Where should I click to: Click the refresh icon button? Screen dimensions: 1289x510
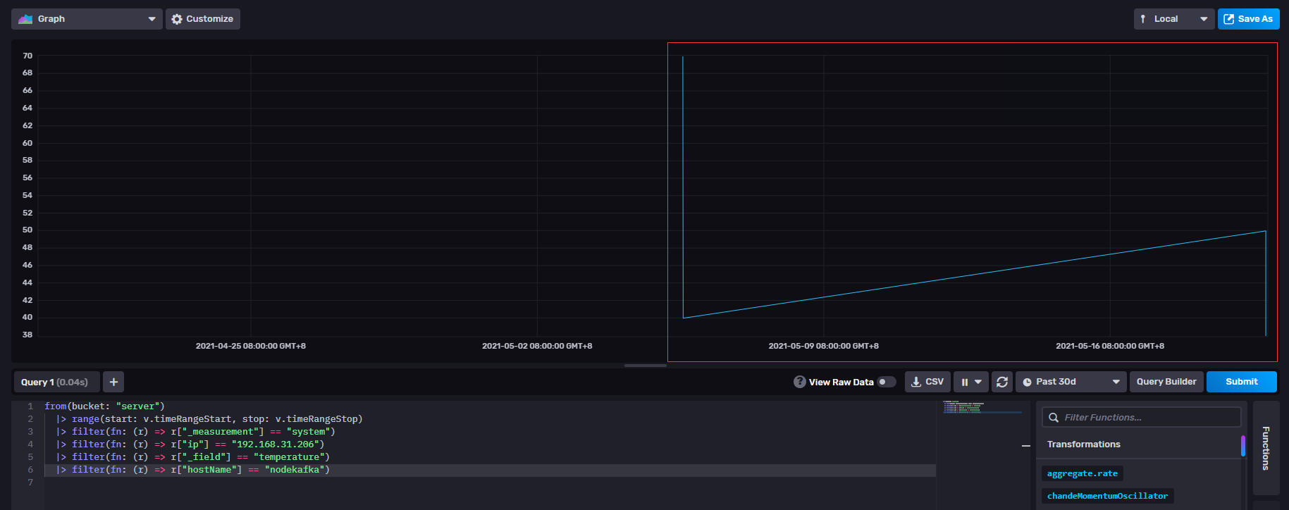[x=1002, y=382]
